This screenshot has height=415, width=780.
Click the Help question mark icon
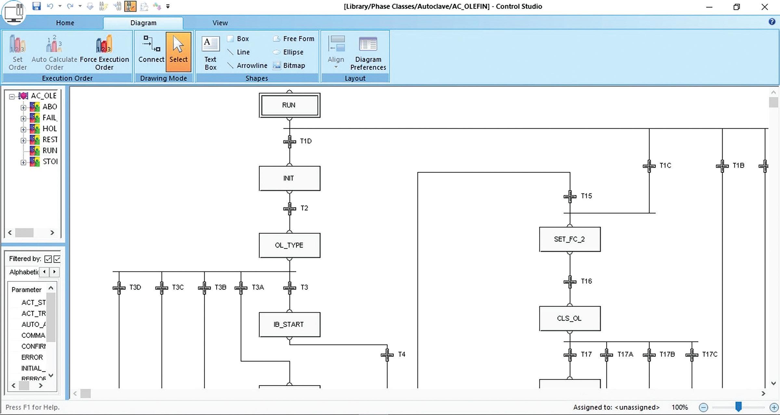pos(772,22)
